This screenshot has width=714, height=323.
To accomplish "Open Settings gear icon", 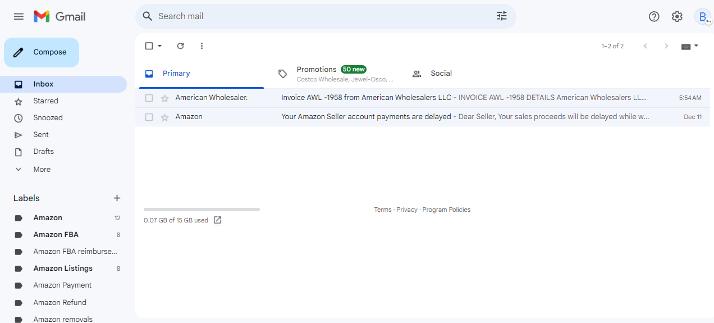I will 677,16.
